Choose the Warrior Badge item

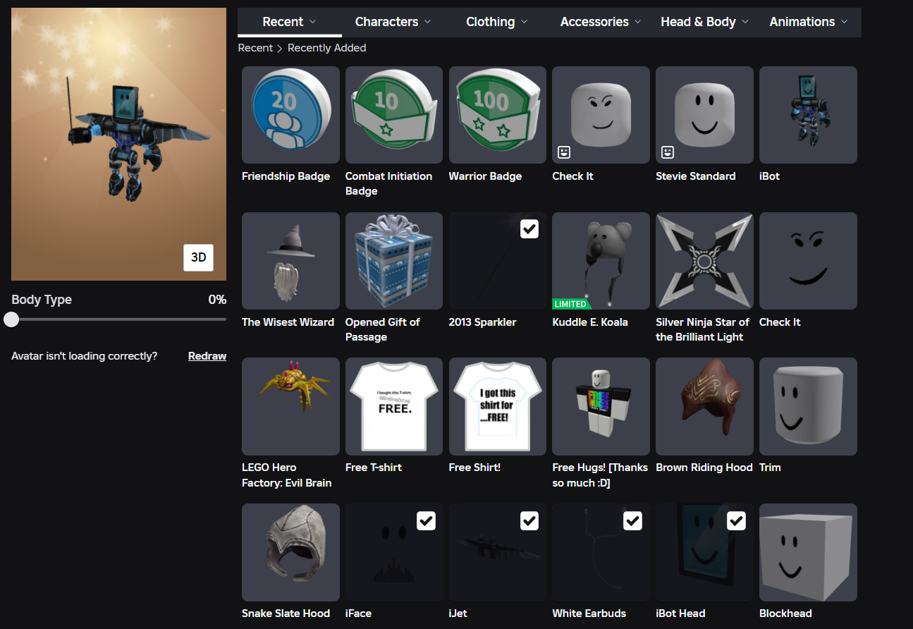click(x=498, y=115)
